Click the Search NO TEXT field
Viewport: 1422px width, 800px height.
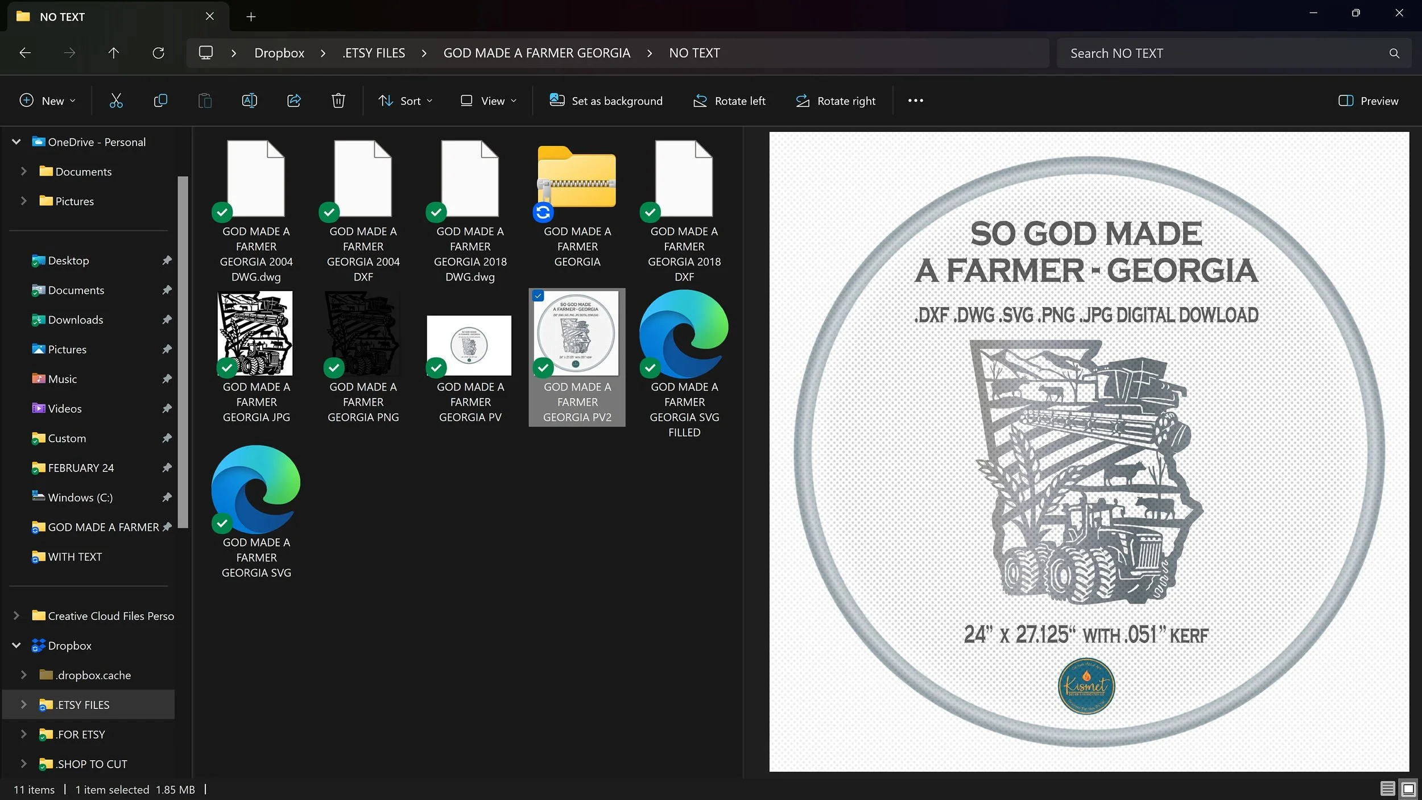click(x=1223, y=53)
